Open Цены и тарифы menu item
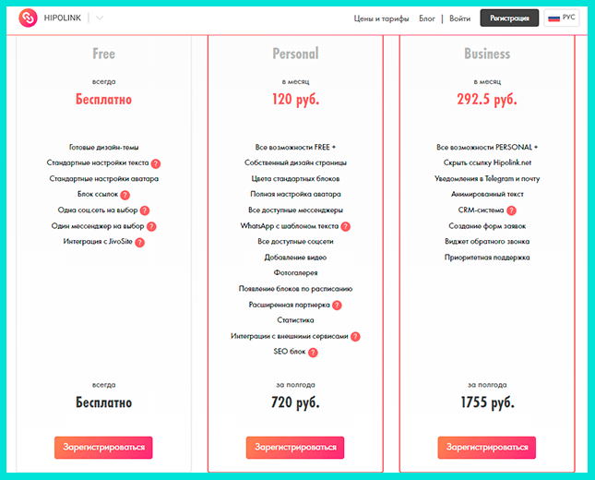 click(x=381, y=18)
